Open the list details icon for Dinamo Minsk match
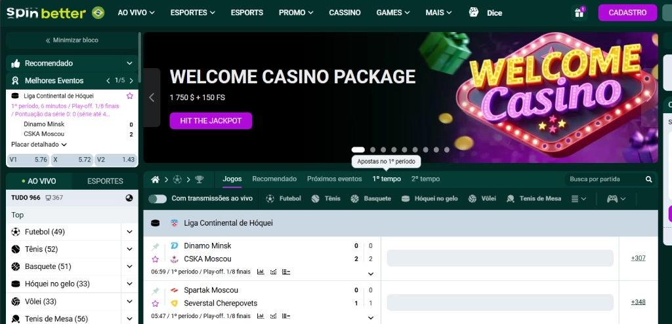This screenshot has height=324, width=672. [x=286, y=272]
